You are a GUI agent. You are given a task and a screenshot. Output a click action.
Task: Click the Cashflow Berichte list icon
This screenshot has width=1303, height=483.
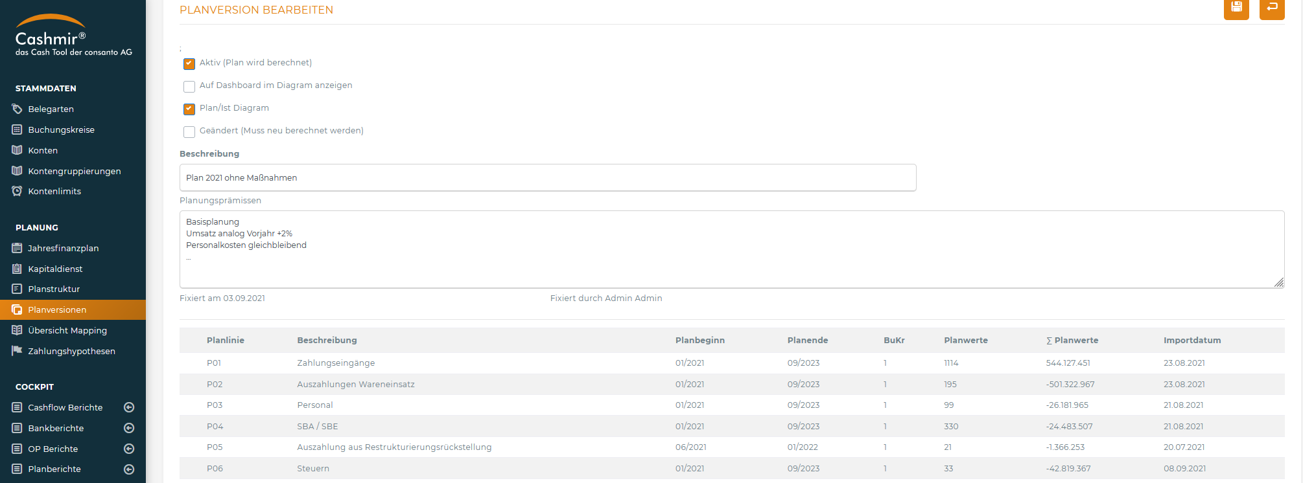(x=17, y=407)
